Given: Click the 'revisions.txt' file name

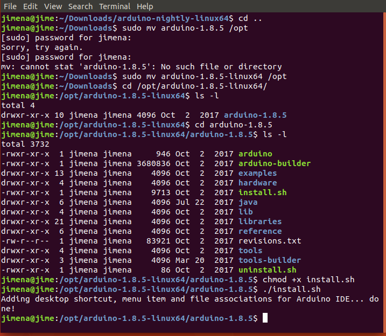Looking at the screenshot, I should tap(270, 241).
